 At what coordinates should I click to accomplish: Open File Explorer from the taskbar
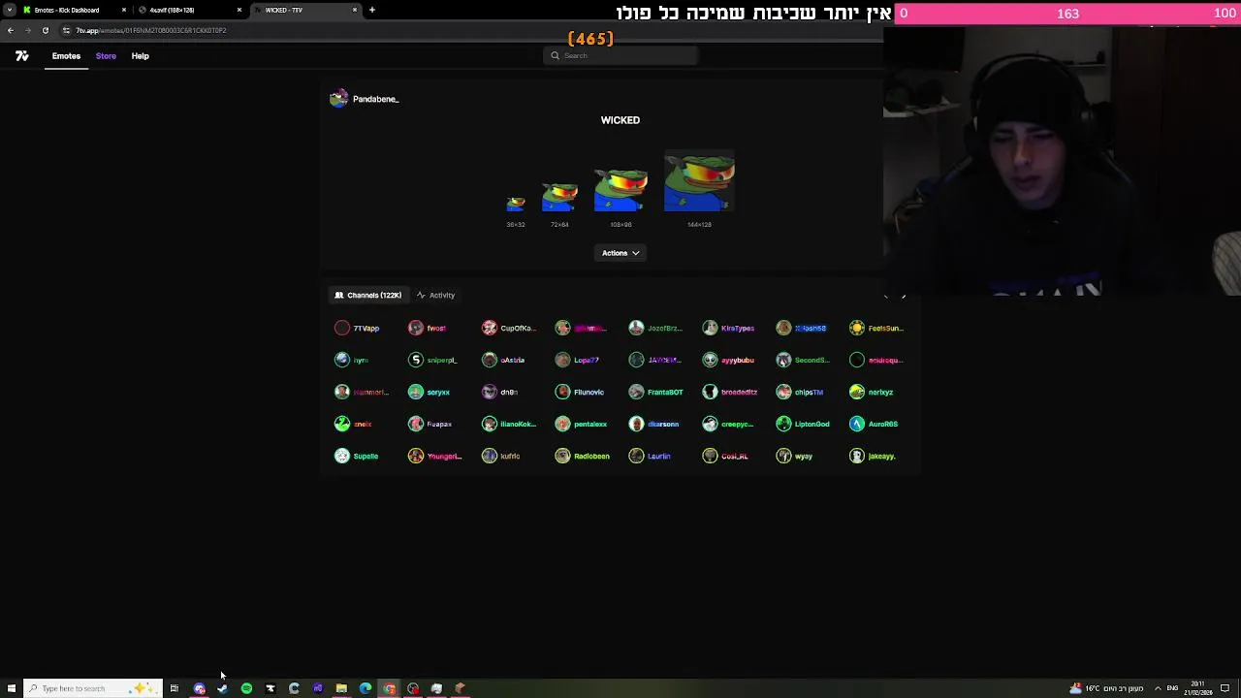click(341, 688)
